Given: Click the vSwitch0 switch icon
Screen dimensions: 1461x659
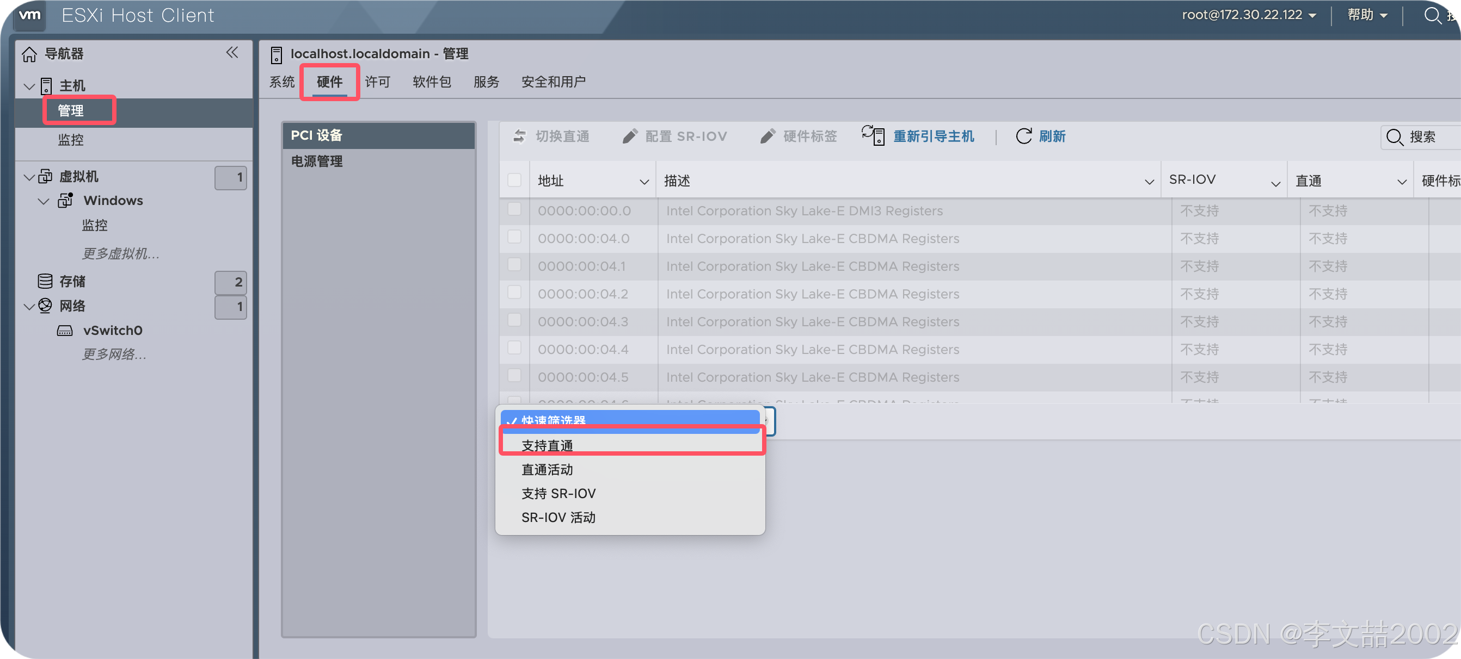Looking at the screenshot, I should (x=65, y=331).
